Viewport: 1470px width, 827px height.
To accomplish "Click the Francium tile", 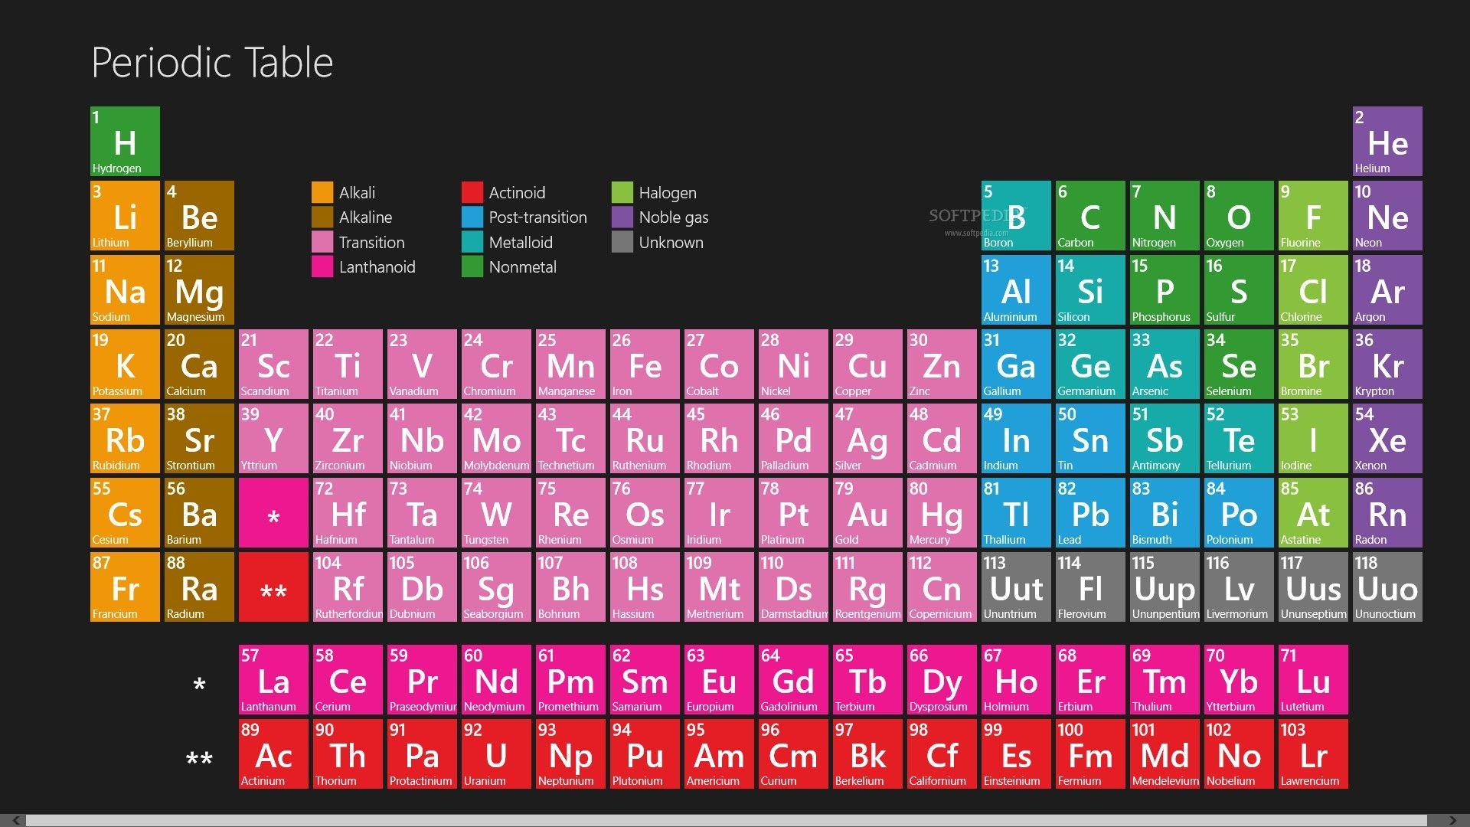I will pos(125,587).
